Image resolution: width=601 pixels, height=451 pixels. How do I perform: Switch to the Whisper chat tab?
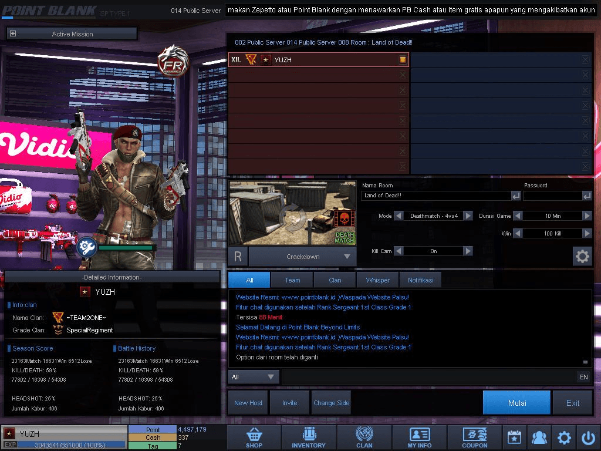pyautogui.click(x=378, y=280)
